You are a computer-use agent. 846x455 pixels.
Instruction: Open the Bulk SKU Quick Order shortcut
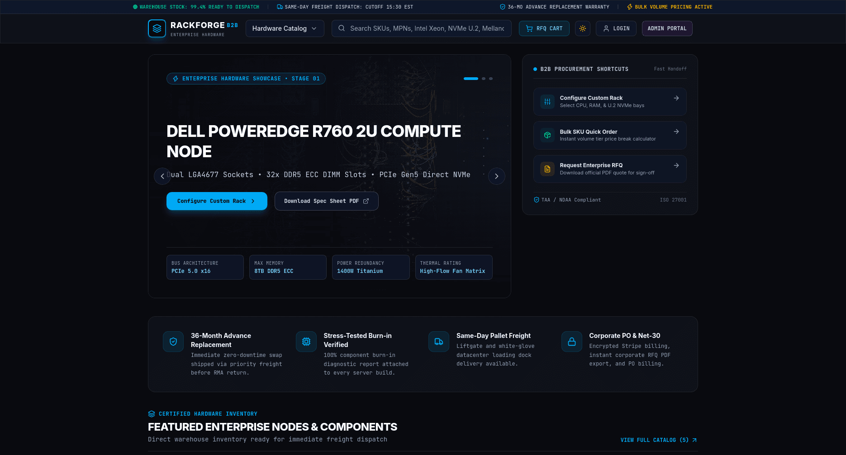point(610,135)
